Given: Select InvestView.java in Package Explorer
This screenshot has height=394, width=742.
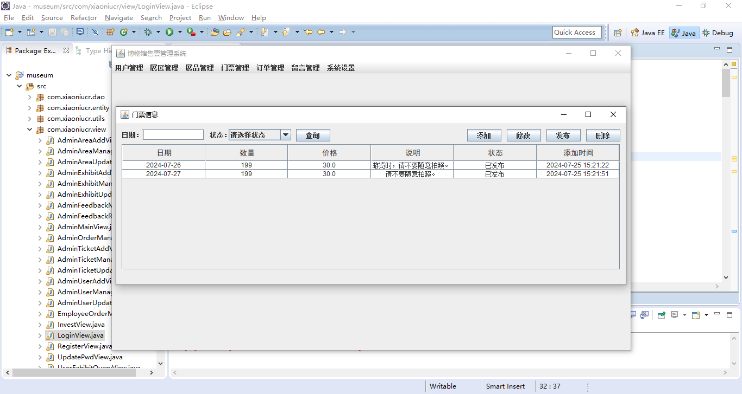Looking at the screenshot, I should pos(81,325).
